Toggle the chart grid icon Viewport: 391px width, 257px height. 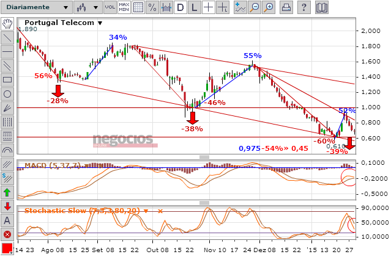point(138,7)
